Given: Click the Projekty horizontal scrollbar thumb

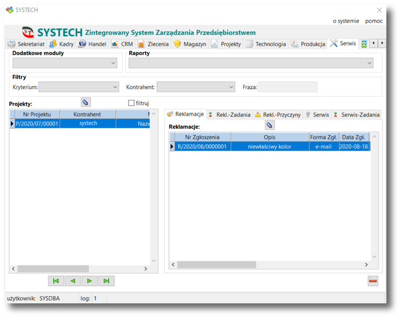Looking at the screenshot, I should tap(53, 268).
